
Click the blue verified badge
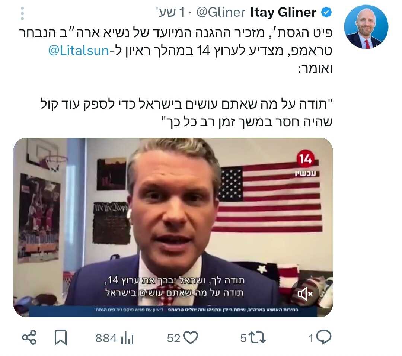pos(326,12)
